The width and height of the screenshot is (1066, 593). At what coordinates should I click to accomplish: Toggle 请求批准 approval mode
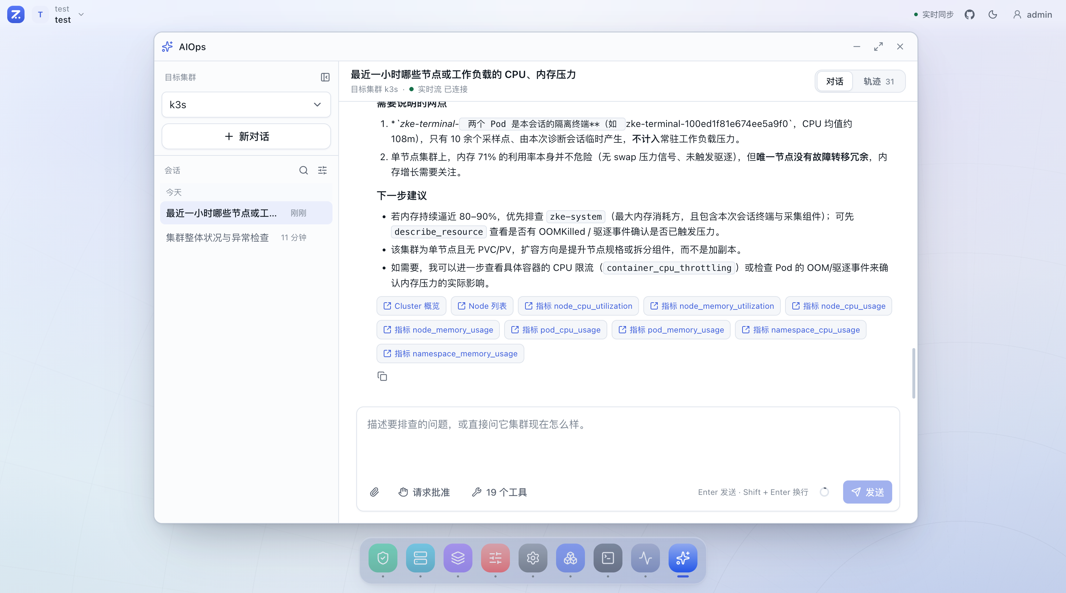pyautogui.click(x=424, y=492)
